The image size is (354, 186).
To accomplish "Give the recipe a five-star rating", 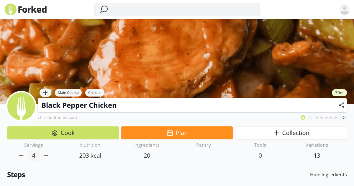I will (336, 117).
